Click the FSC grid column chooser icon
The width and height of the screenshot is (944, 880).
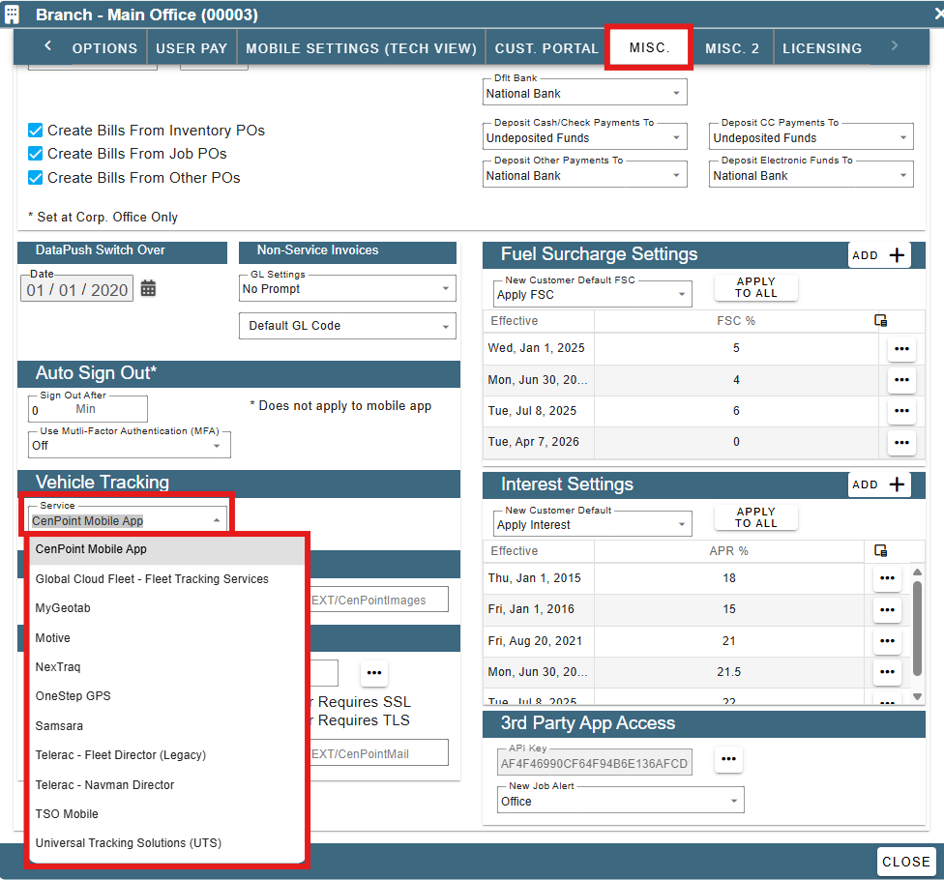click(880, 321)
